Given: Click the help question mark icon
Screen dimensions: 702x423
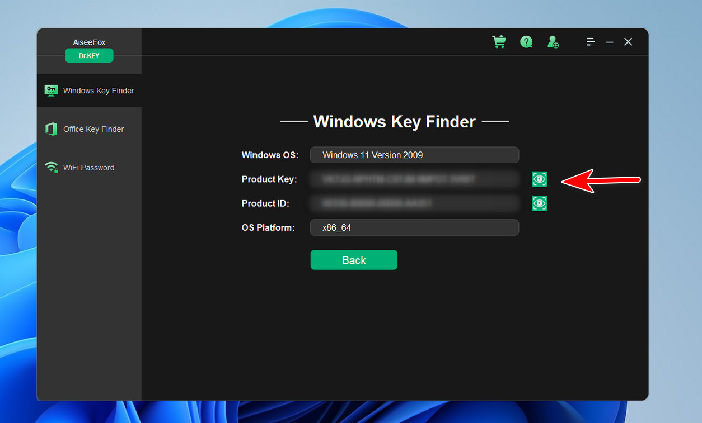Looking at the screenshot, I should (x=526, y=41).
